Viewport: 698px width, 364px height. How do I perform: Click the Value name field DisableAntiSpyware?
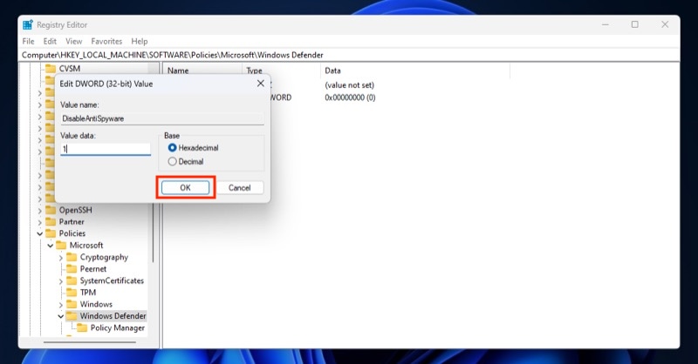coord(162,118)
